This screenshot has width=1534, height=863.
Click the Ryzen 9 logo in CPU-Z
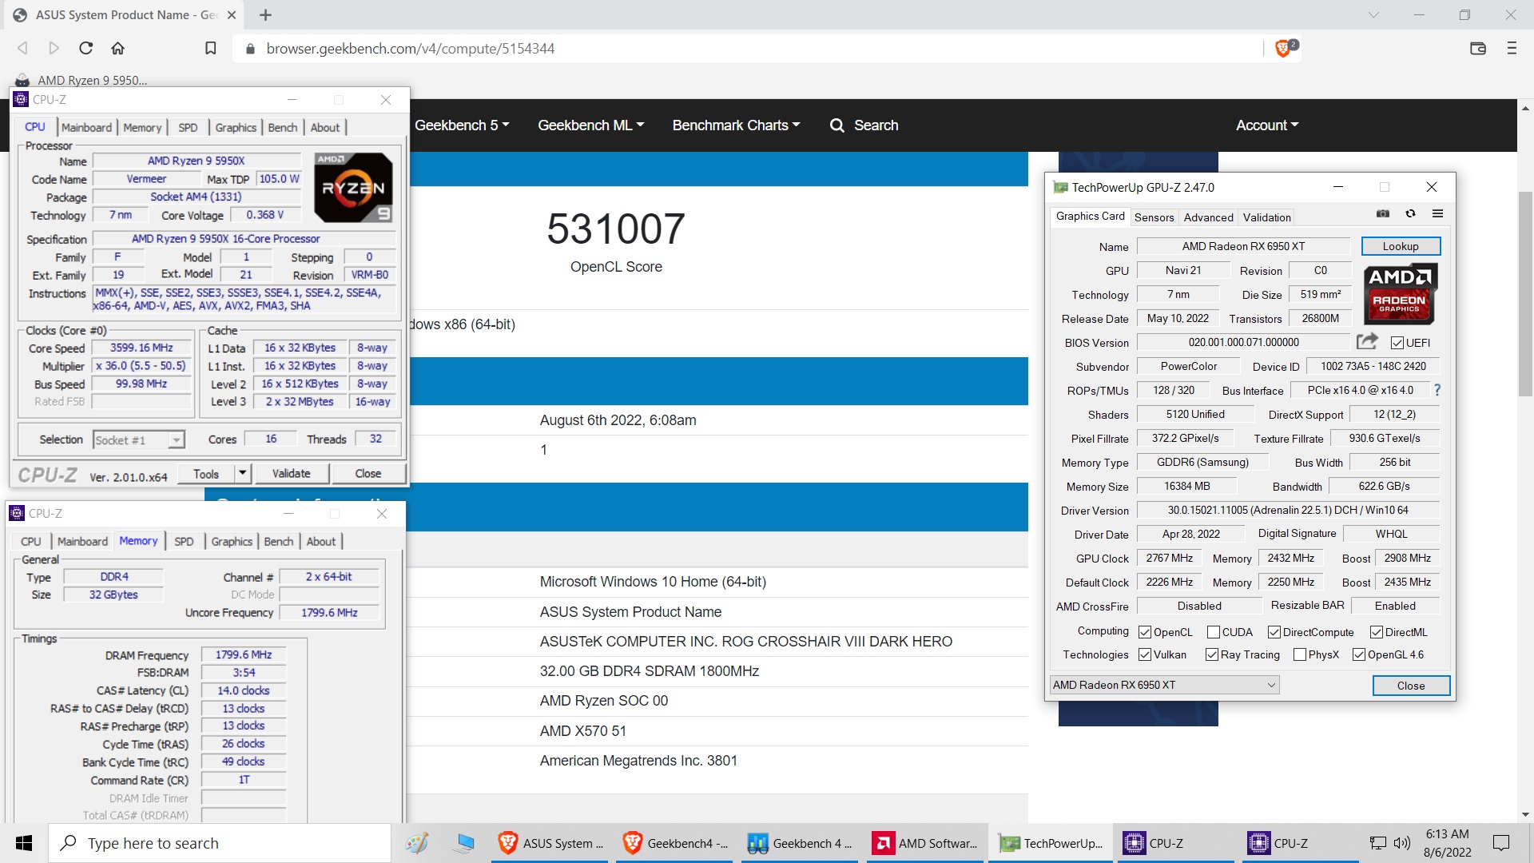click(x=353, y=187)
